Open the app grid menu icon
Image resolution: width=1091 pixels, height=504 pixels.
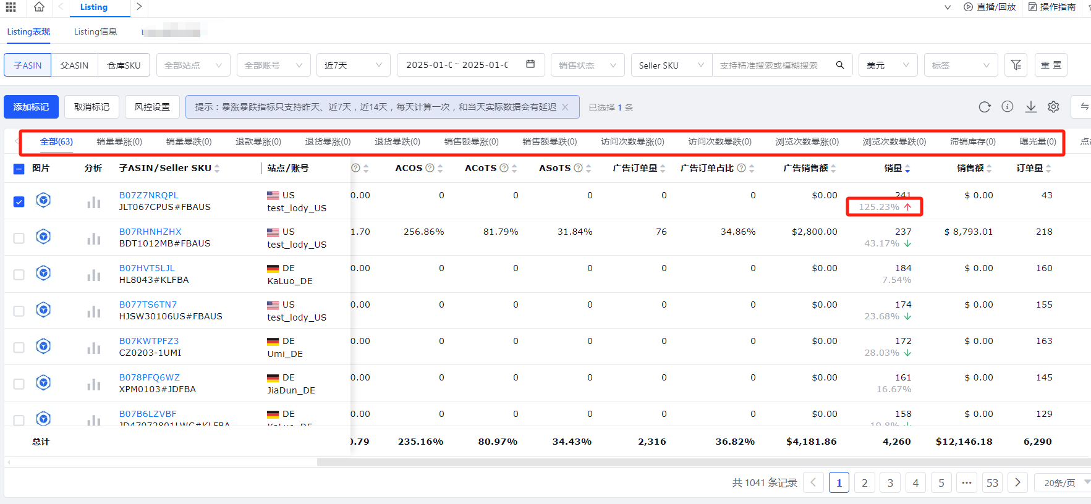[11, 7]
